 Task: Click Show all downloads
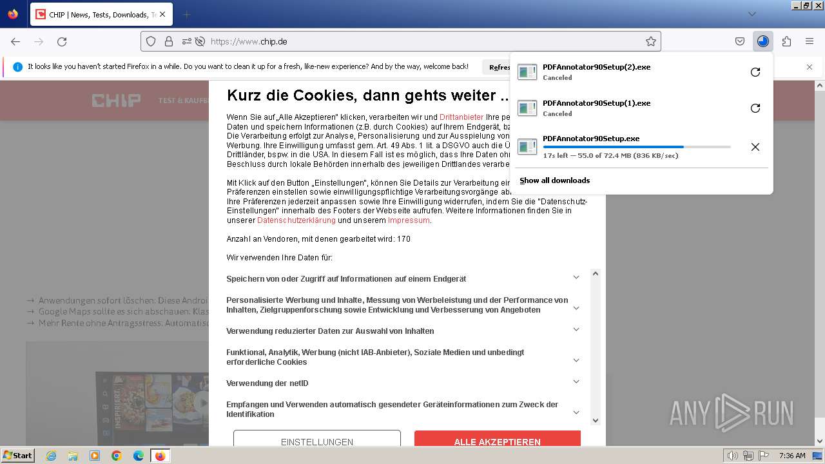[555, 180]
